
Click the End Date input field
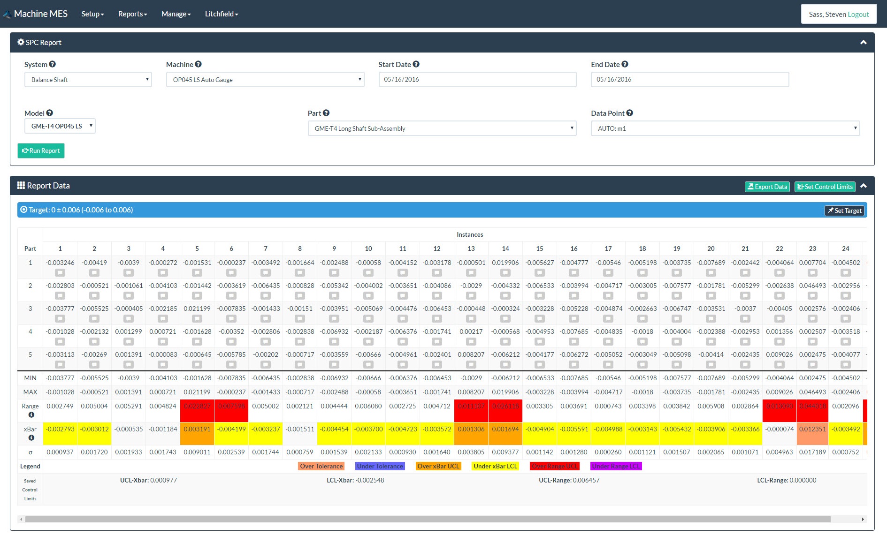pos(689,79)
